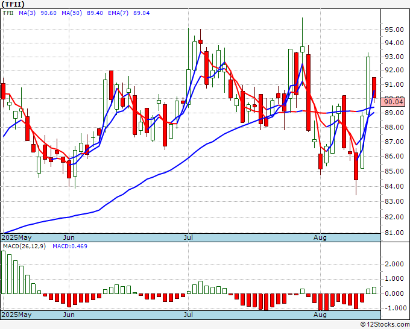Click the 0.000 MACD axis label
Screen dimensions: 410x329
394,293
